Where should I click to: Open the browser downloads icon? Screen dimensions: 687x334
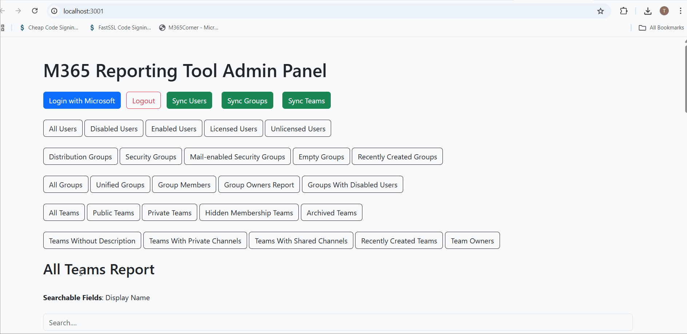tap(648, 11)
